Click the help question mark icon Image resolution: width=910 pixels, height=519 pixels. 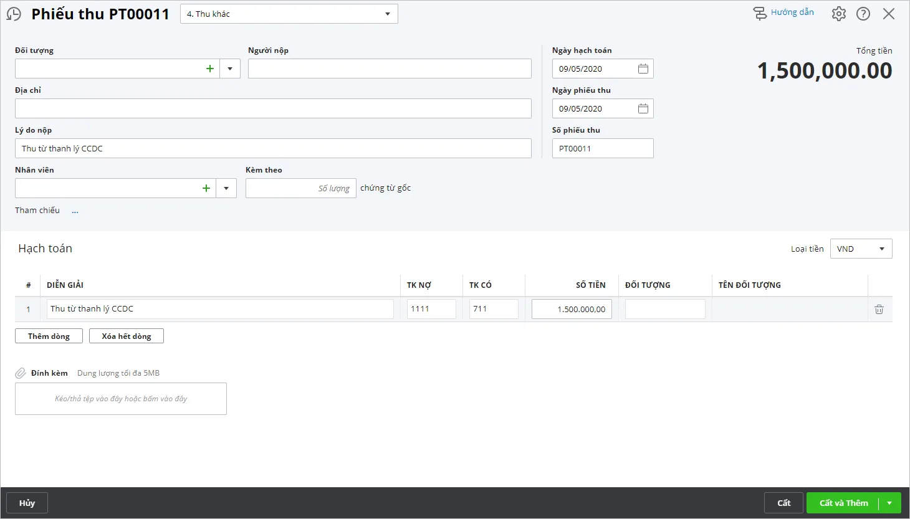click(863, 14)
